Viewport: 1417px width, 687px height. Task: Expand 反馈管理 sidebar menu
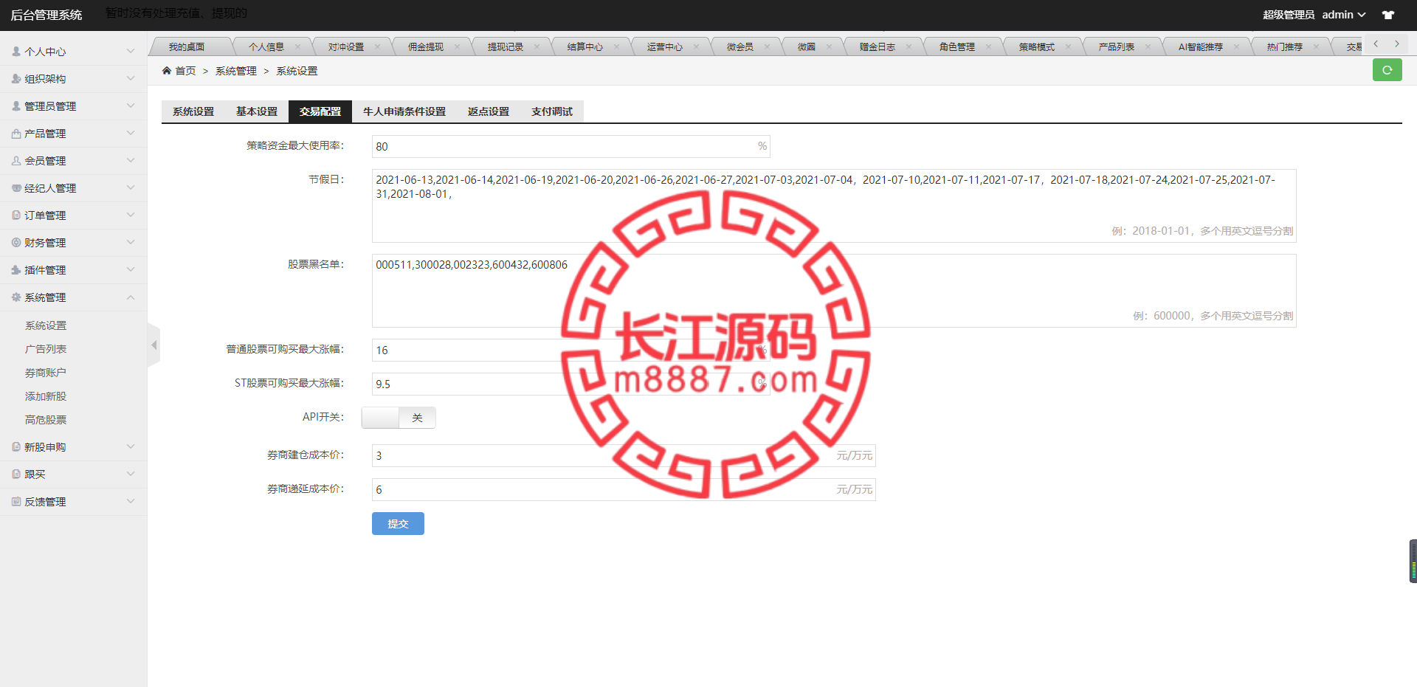pyautogui.click(x=73, y=502)
